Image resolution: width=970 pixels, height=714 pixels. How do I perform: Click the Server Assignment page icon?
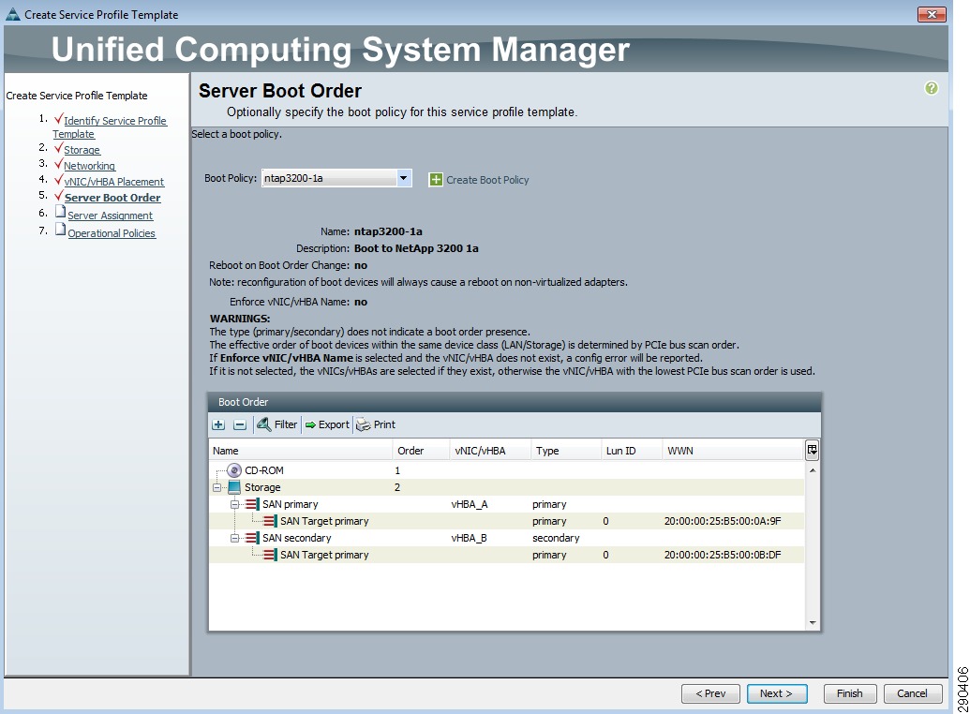[60, 212]
